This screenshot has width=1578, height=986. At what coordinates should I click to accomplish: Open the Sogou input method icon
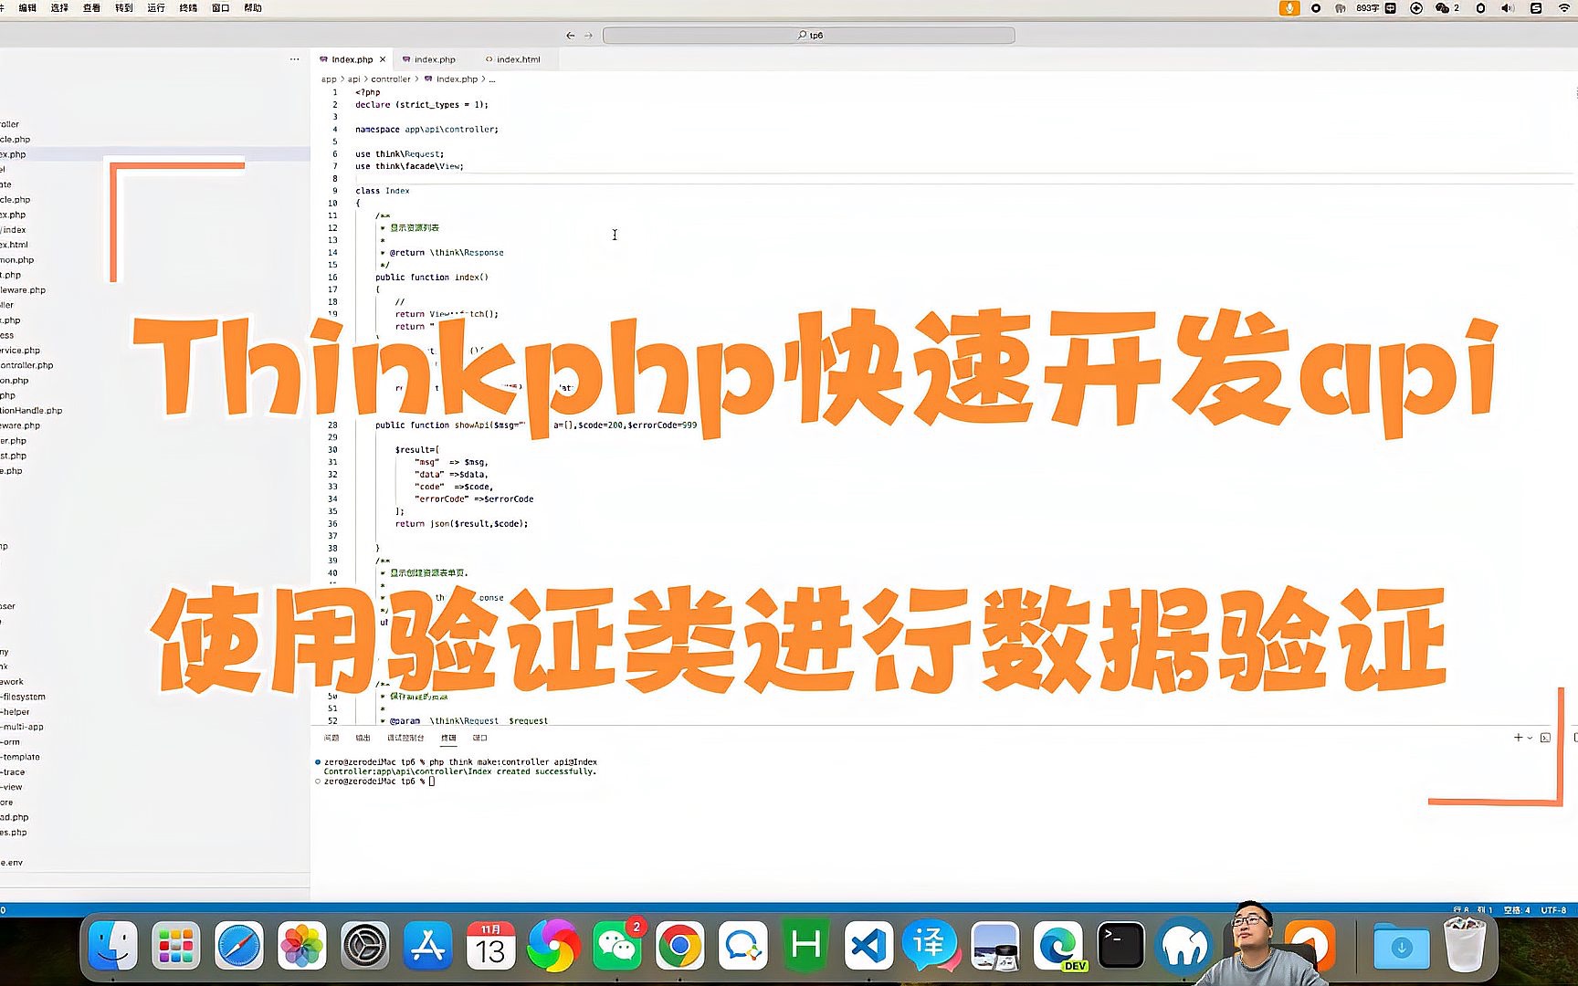(x=1536, y=8)
